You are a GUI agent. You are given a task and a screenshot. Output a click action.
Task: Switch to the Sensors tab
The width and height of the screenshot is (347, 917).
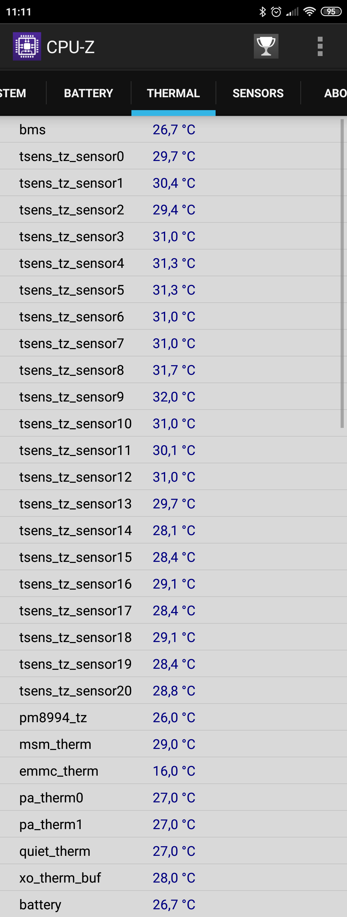[258, 93]
